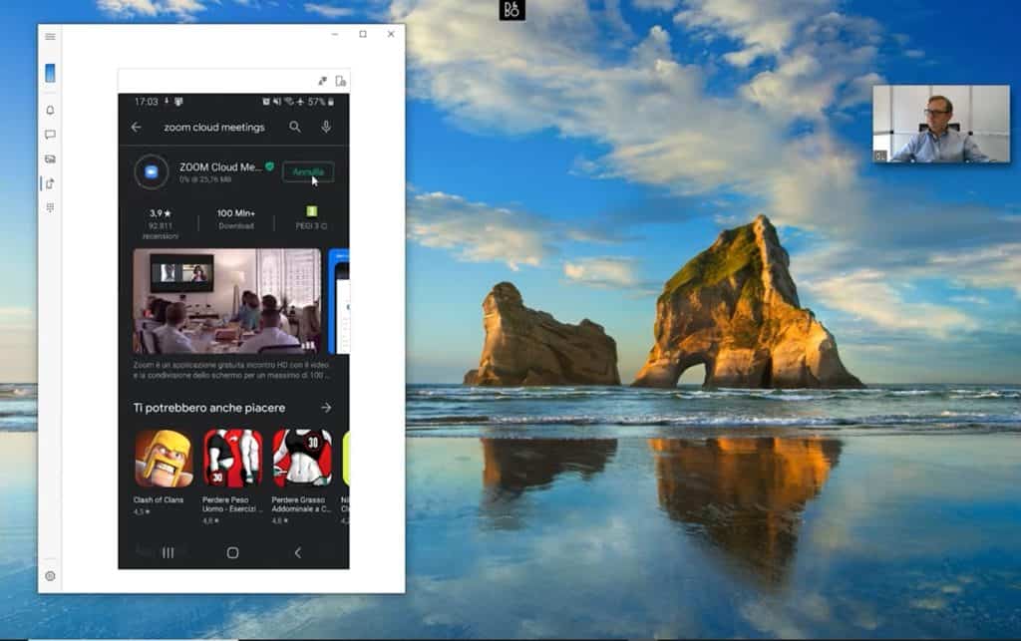Tap the Android back navigation button
The height and width of the screenshot is (641, 1021).
tap(299, 549)
